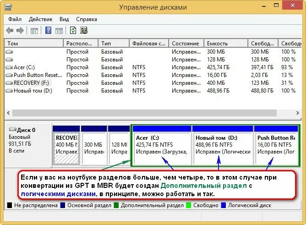Click the show/hide console tree icon
This screenshot has height=225, width=306.
tap(34, 31)
